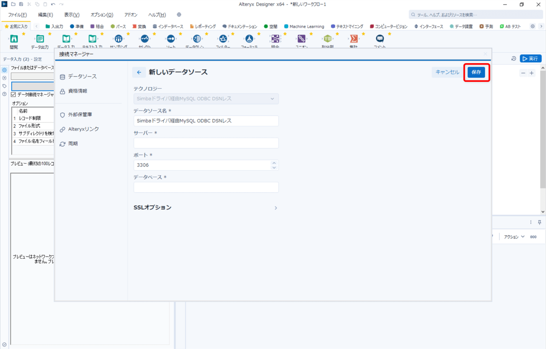Open the 編集(E) menu
This screenshot has height=349, width=546.
click(45, 15)
